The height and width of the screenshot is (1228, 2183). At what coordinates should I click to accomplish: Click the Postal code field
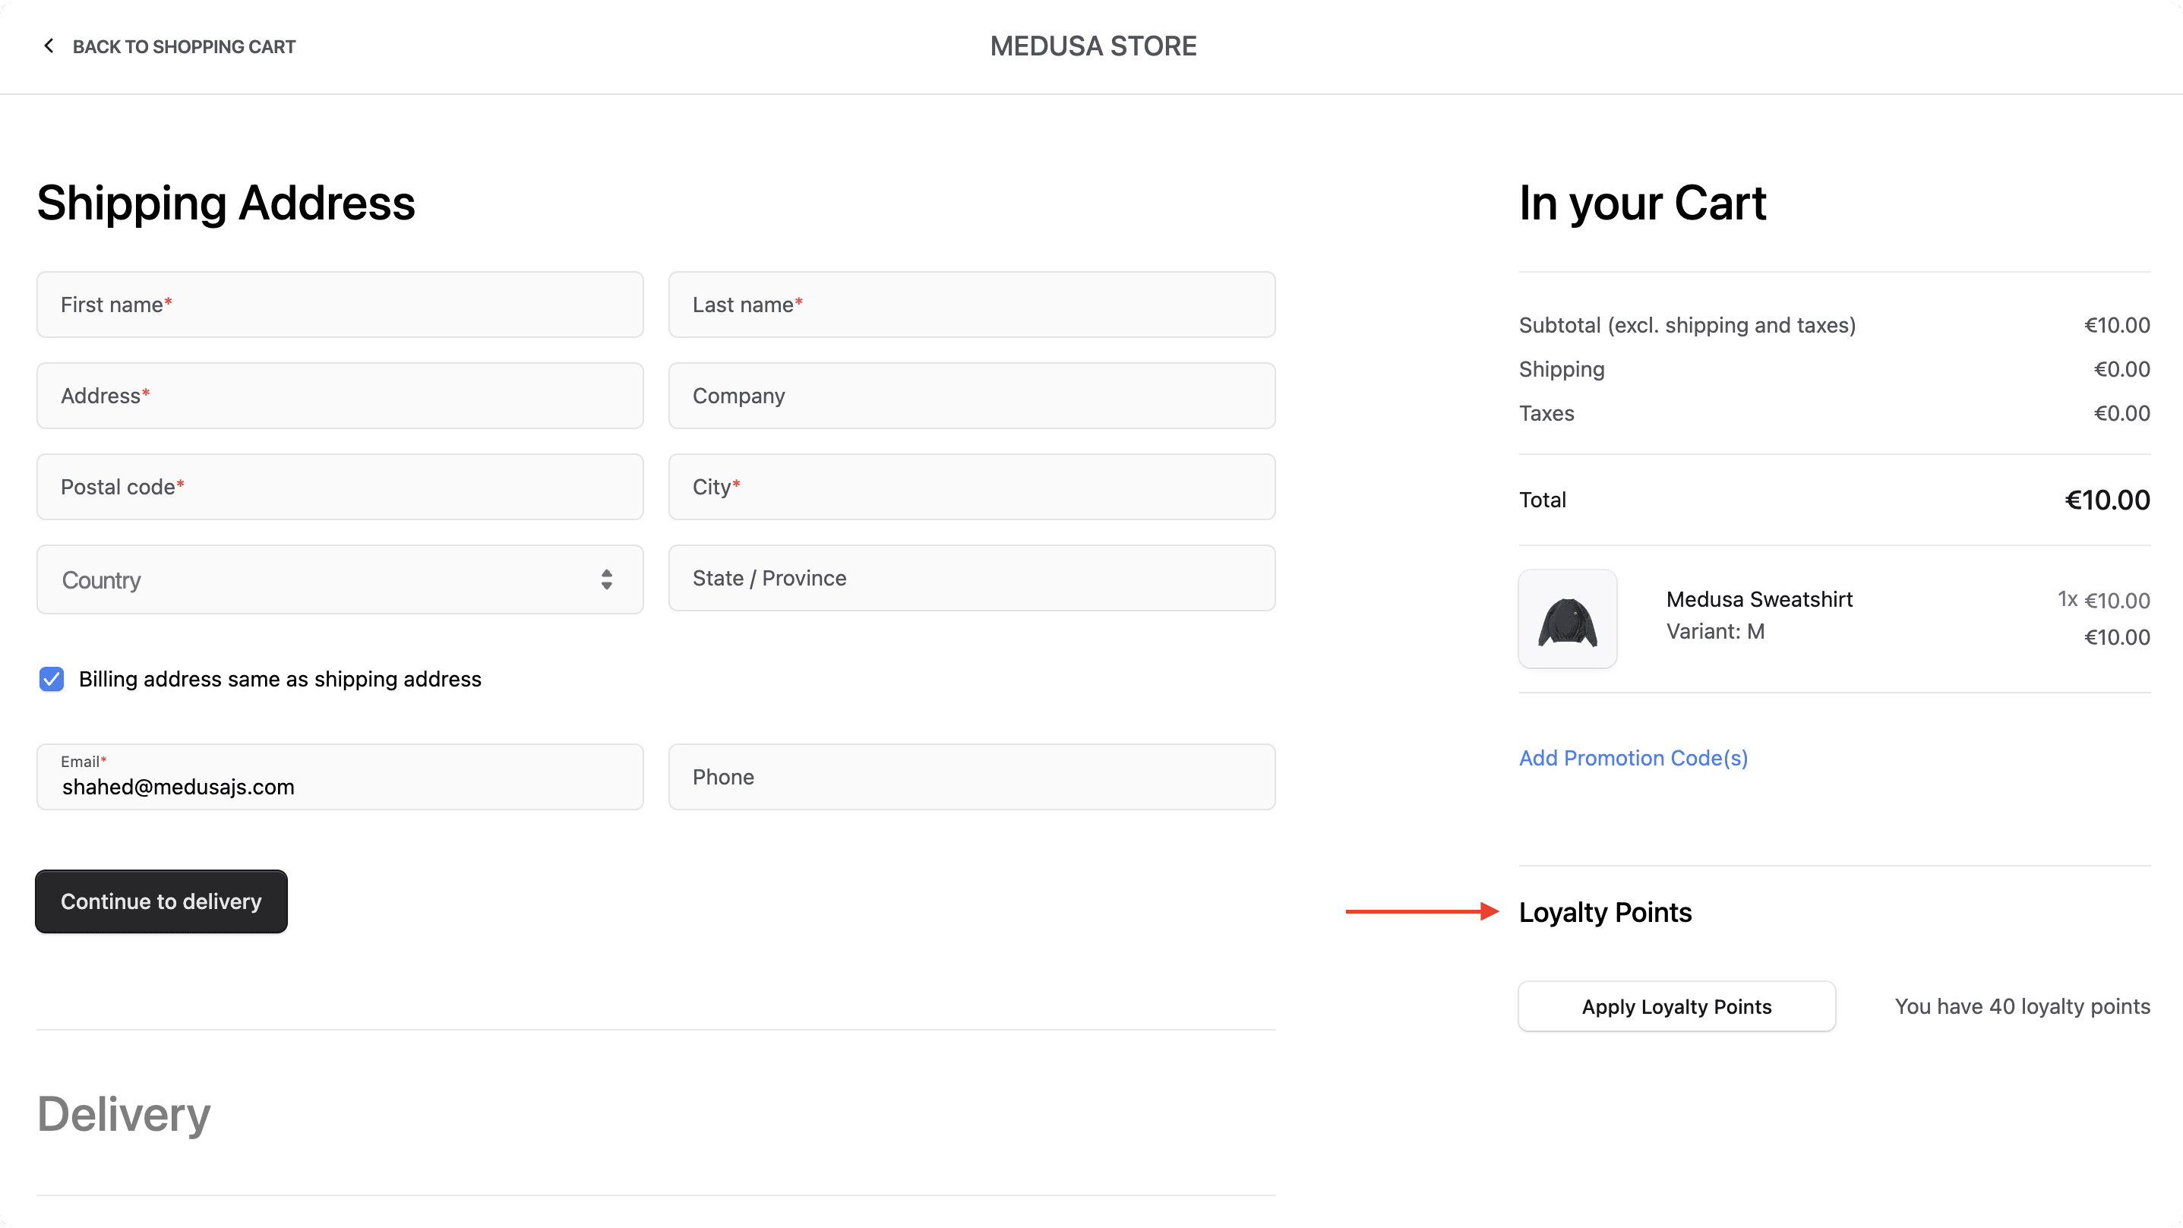[x=339, y=488]
